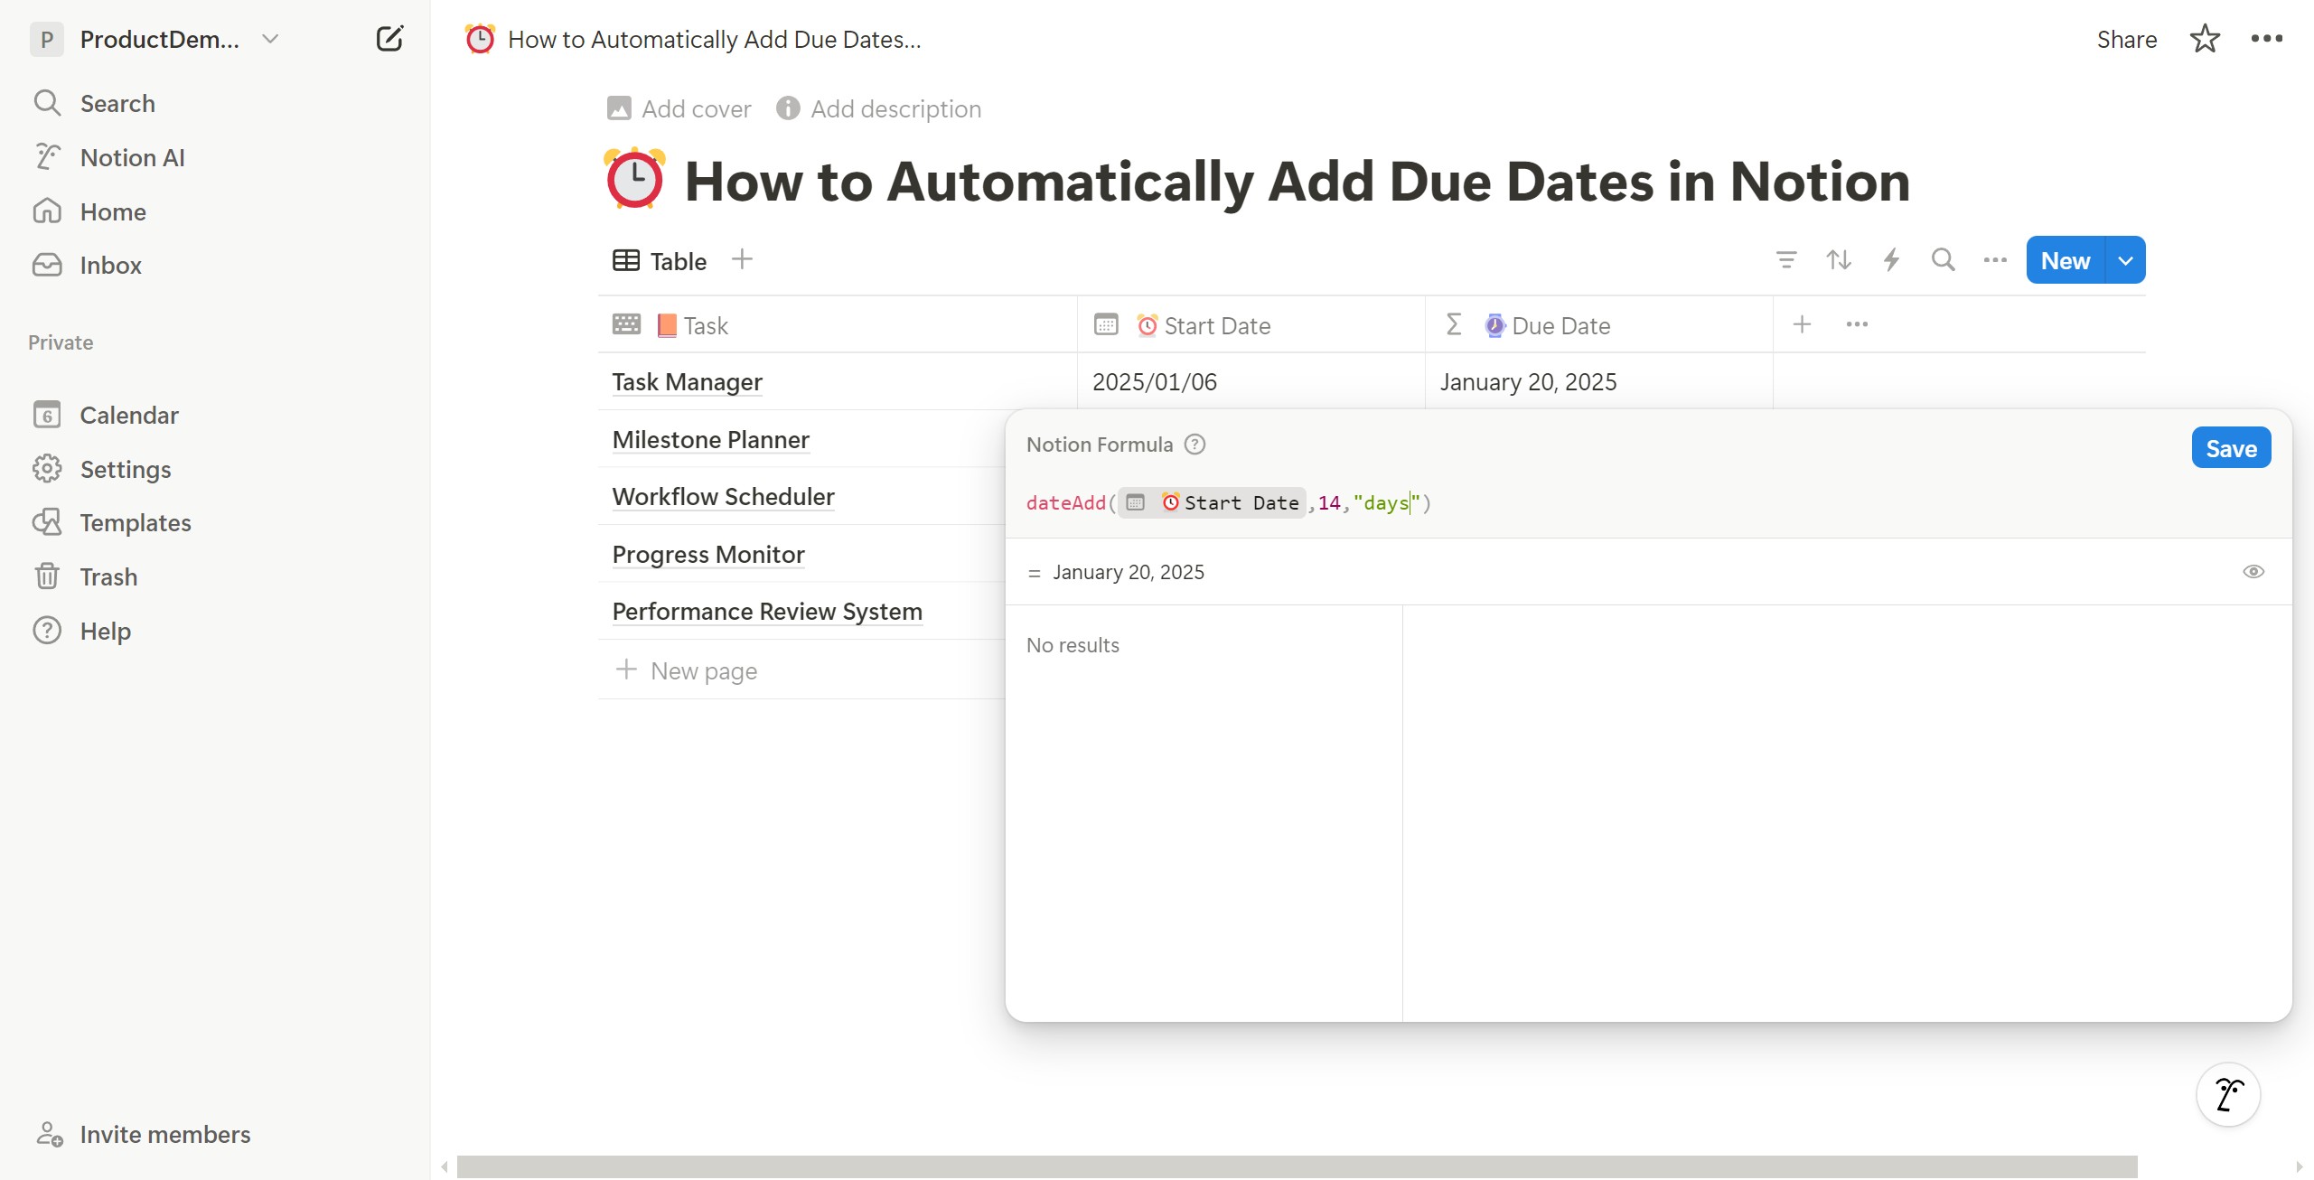The height and width of the screenshot is (1180, 2314).
Task: Open the floating Notion AI button
Action: click(2228, 1095)
